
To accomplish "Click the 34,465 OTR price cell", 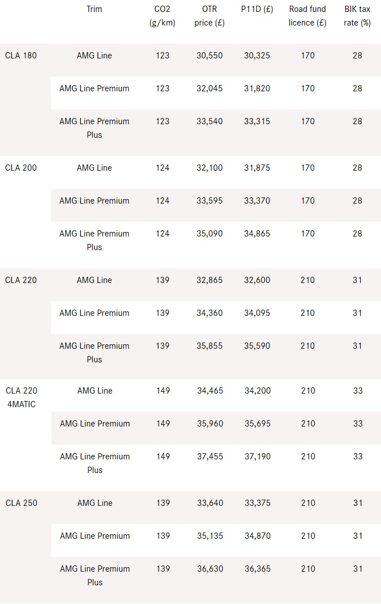I will point(210,391).
